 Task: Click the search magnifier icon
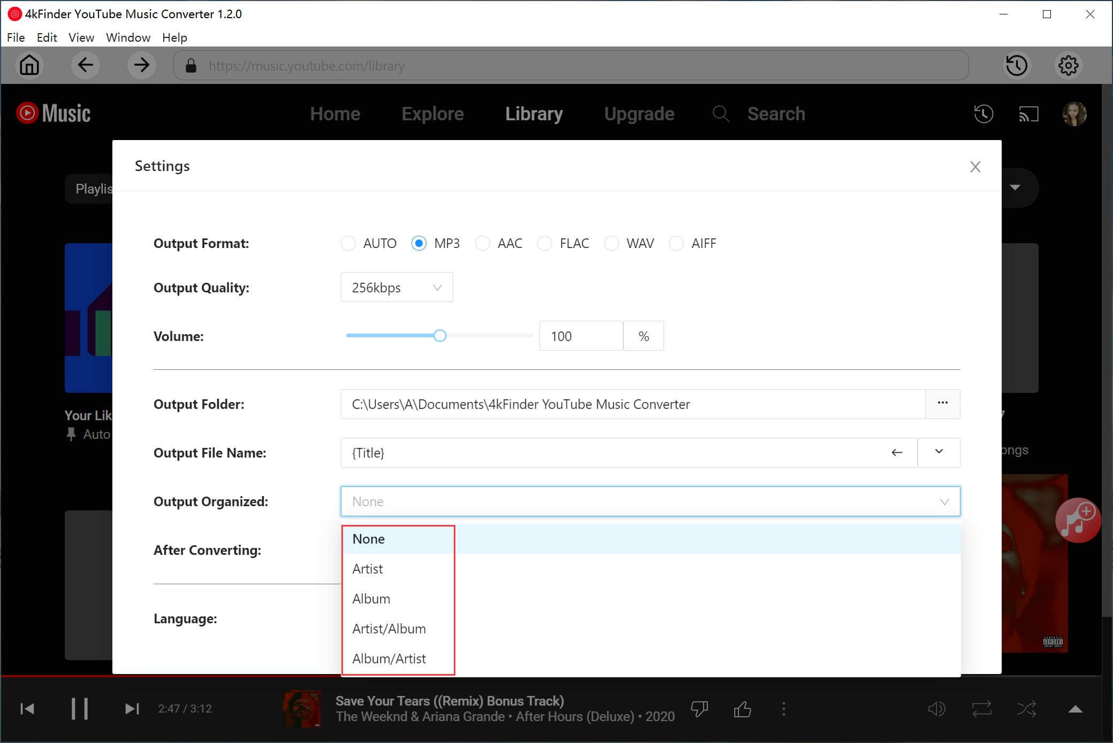(x=721, y=114)
